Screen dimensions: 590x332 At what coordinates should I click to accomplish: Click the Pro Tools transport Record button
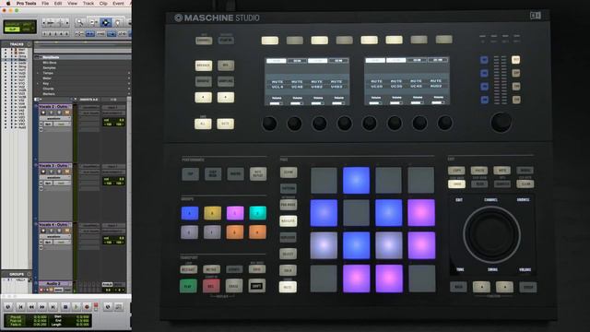pyautogui.click(x=87, y=307)
